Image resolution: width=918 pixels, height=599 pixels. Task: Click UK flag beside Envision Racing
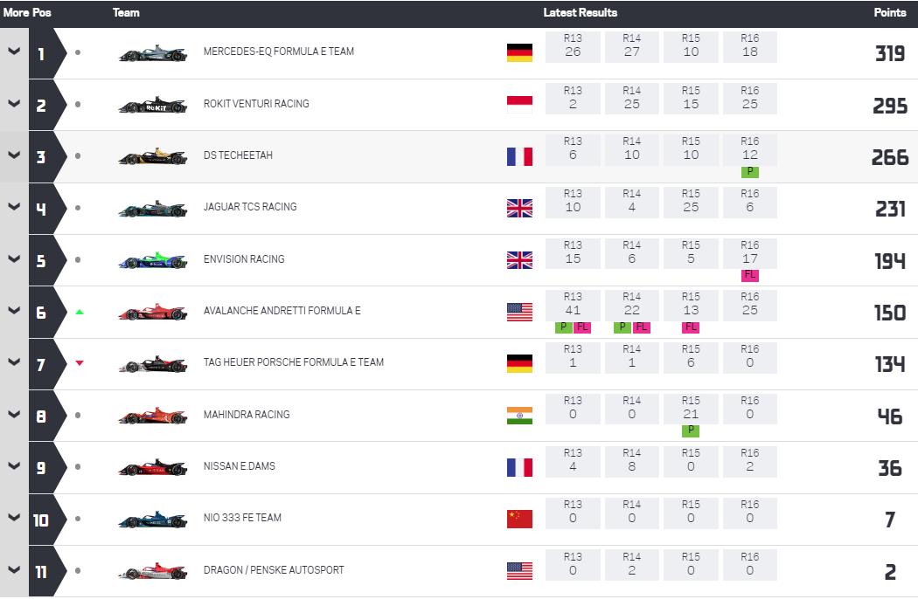520,259
